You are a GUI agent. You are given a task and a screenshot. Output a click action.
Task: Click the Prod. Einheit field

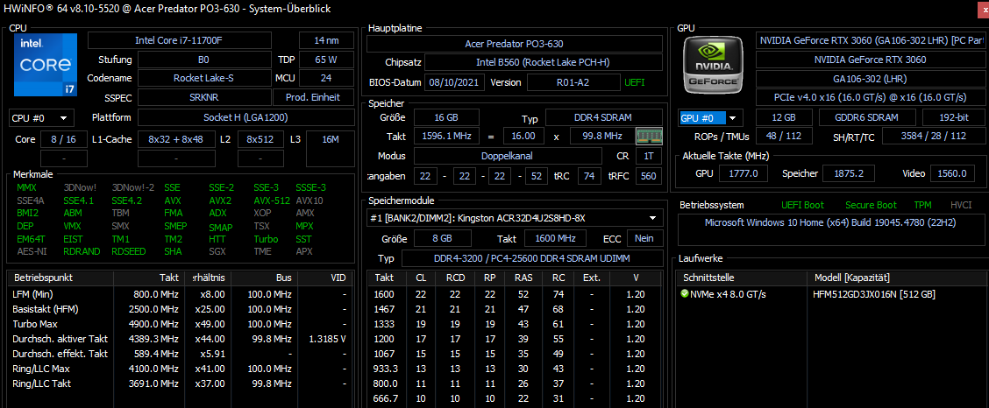[314, 97]
